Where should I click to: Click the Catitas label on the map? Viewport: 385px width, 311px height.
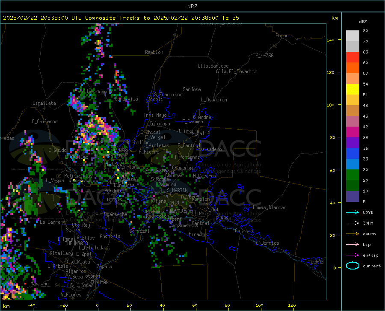pos(244,231)
